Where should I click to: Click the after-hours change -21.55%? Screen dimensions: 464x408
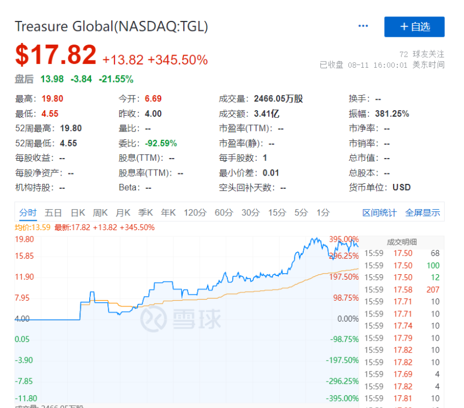pos(116,79)
